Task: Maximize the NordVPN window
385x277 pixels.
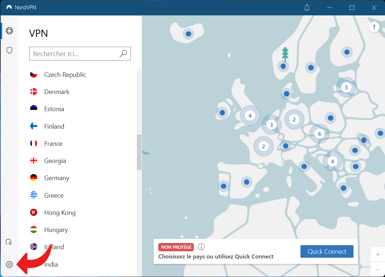Action: click(352, 8)
